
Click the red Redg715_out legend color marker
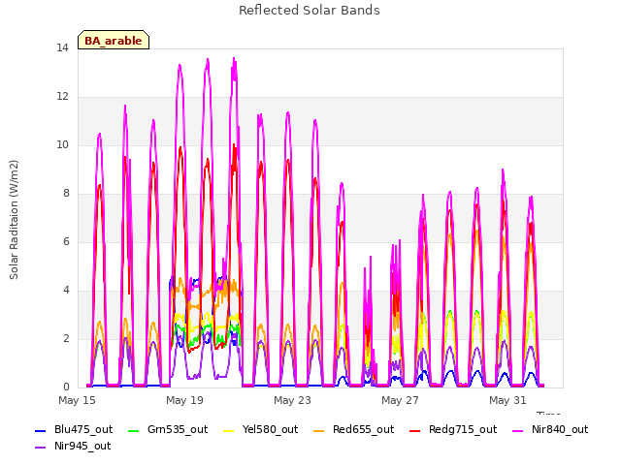415,430
